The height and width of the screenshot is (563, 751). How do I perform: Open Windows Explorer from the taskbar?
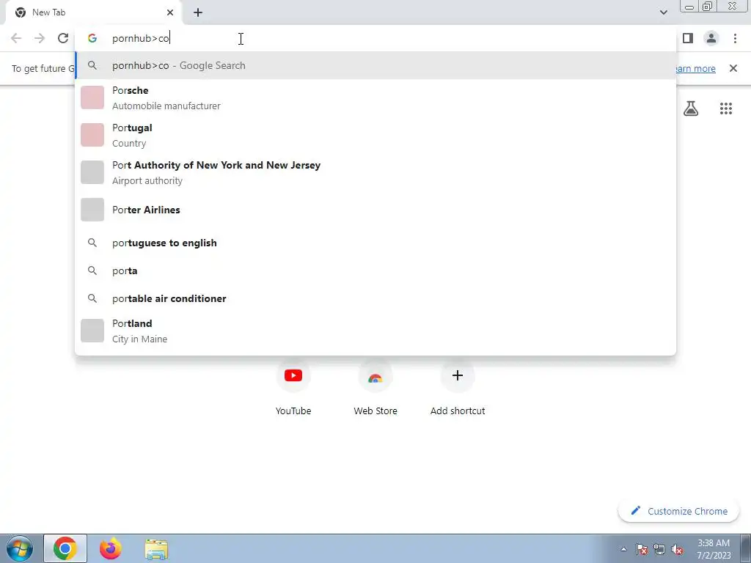tap(156, 548)
